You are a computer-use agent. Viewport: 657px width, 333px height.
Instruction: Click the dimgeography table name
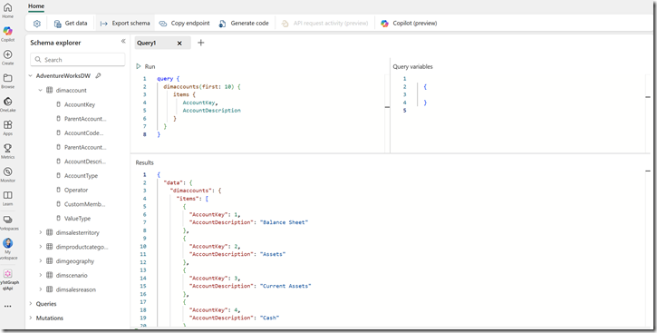pos(75,260)
